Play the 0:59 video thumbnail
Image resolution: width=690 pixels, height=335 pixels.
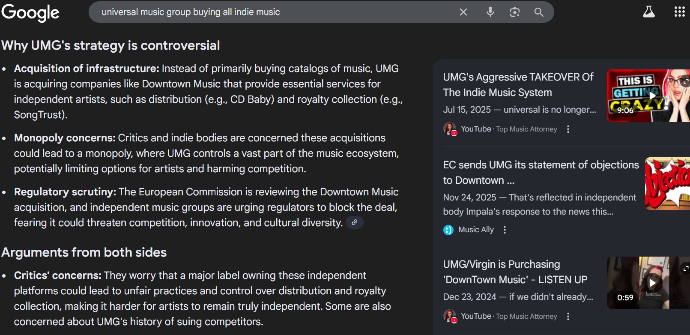pyautogui.click(x=648, y=283)
